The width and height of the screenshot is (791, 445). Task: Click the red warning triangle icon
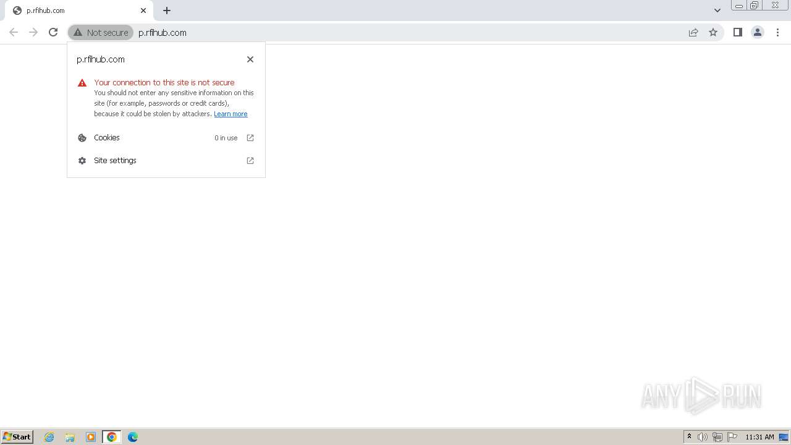82,83
